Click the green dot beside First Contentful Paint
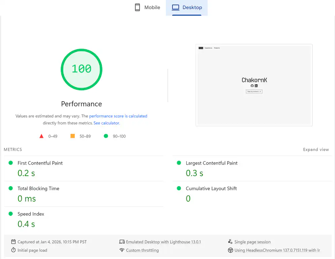 click(10, 163)
